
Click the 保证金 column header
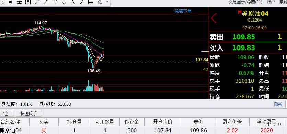132,122
